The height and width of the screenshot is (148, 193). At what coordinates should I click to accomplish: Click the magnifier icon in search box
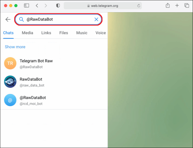click(22, 19)
